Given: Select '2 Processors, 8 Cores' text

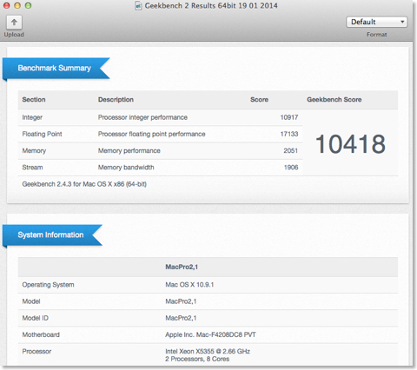Looking at the screenshot, I should tap(197, 359).
